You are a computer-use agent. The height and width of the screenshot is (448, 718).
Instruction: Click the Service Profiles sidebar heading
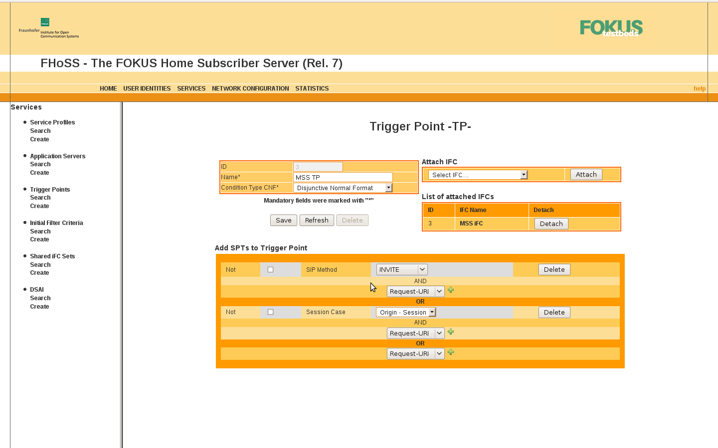coord(52,122)
